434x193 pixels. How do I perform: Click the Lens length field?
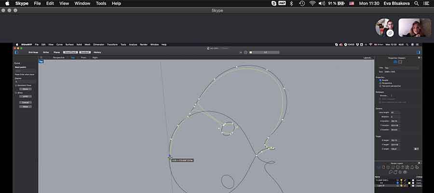[395, 113]
